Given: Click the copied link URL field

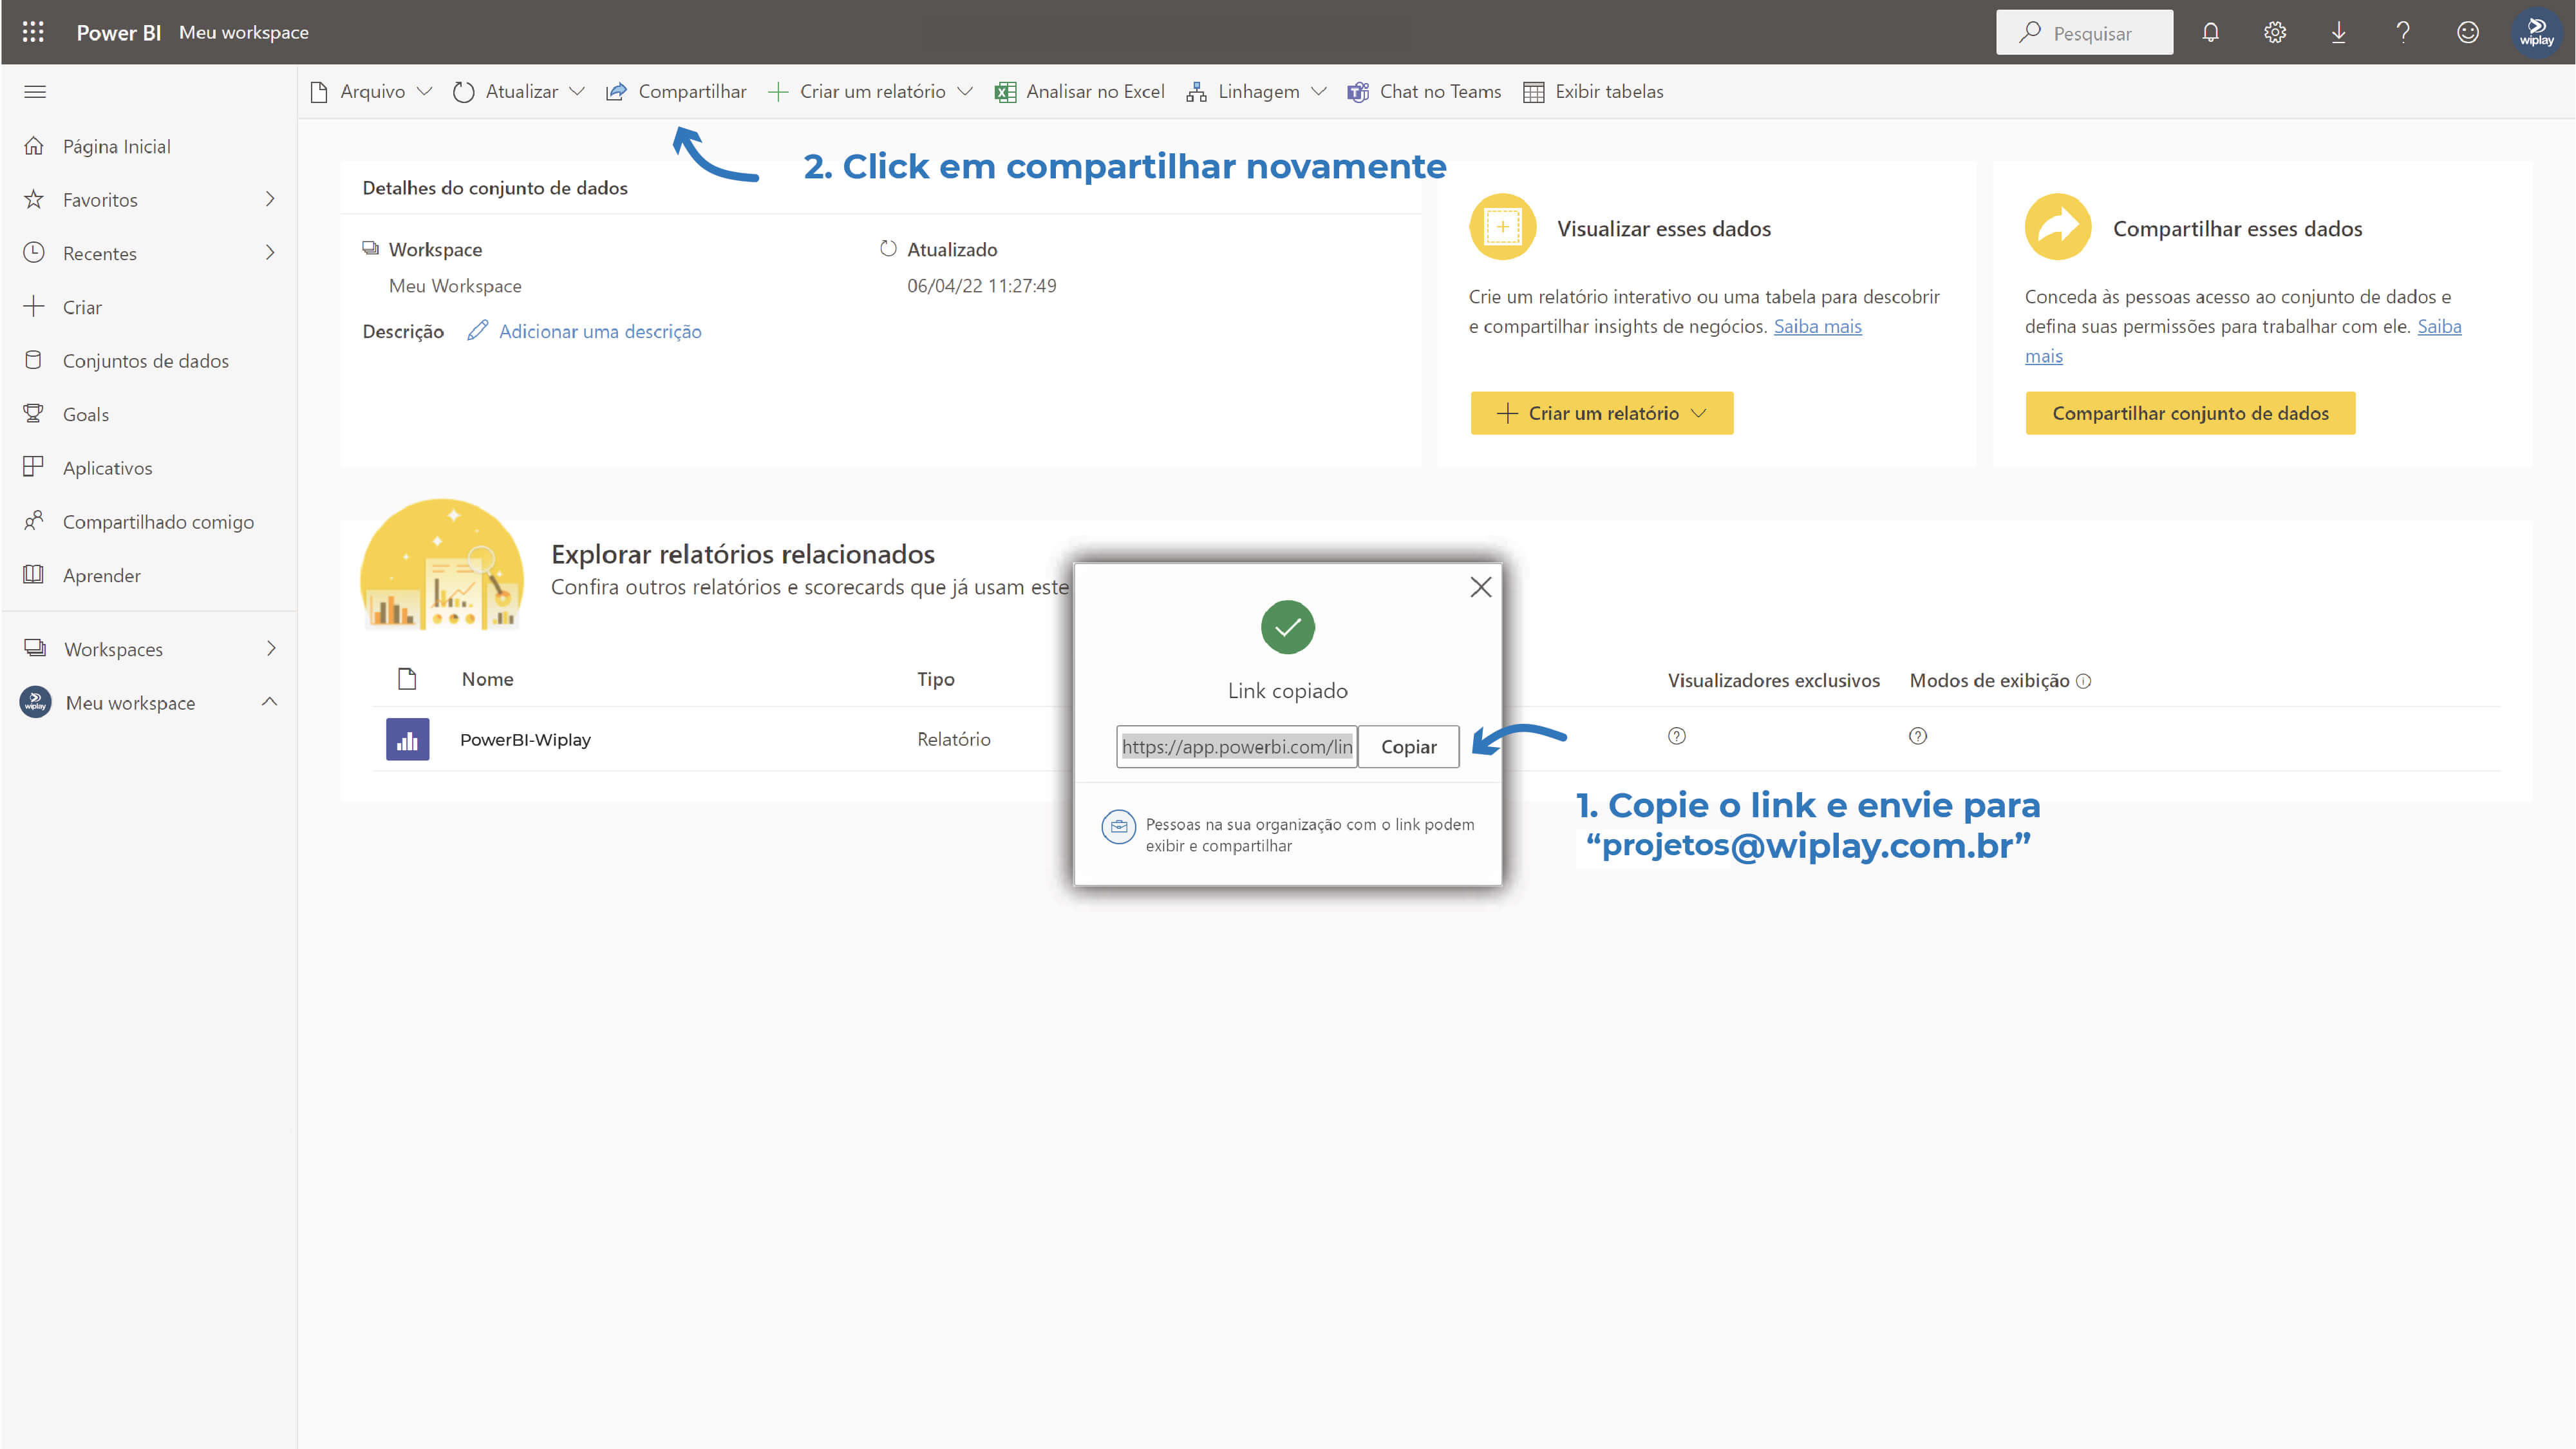Looking at the screenshot, I should click(x=1236, y=747).
